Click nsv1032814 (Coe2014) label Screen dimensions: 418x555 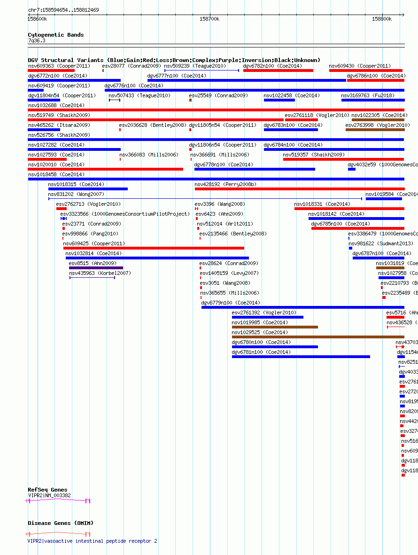[94, 254]
